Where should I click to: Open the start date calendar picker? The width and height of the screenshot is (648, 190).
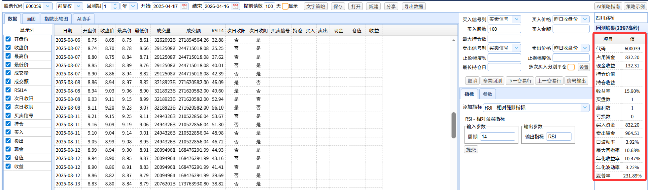pyautogui.click(x=184, y=6)
